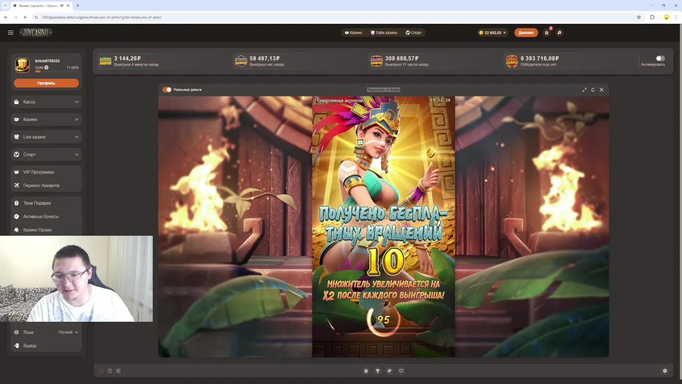Open tab search dropdown arrow
The width and height of the screenshot is (682, 384).
tap(5, 5)
